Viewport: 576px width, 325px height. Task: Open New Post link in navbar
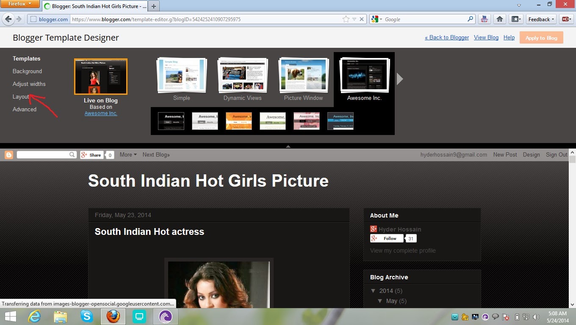pos(505,155)
